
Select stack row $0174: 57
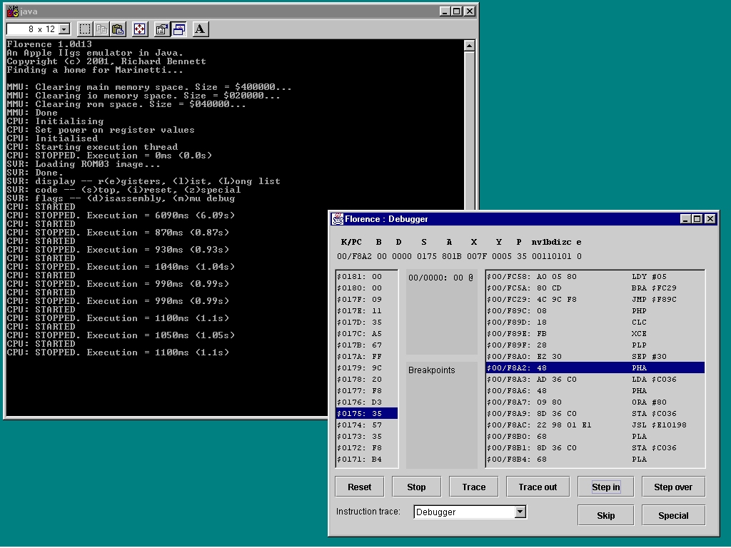(367, 425)
